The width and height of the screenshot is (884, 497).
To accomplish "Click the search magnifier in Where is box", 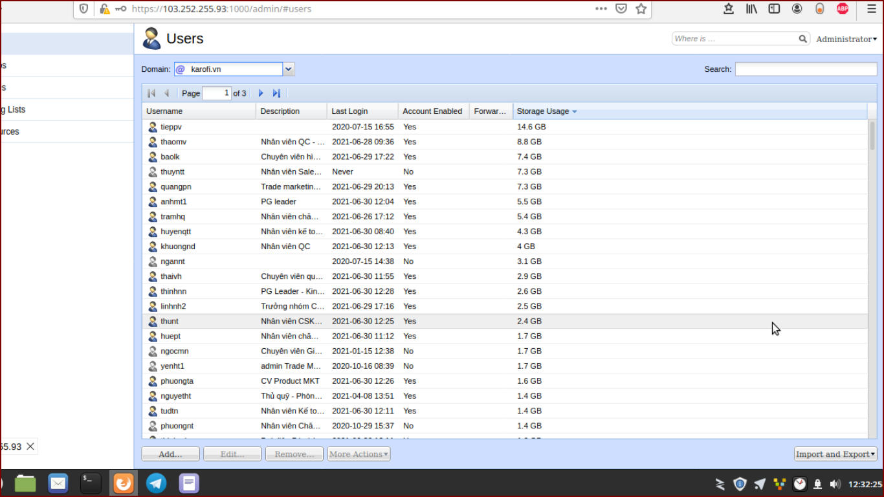I will (802, 39).
